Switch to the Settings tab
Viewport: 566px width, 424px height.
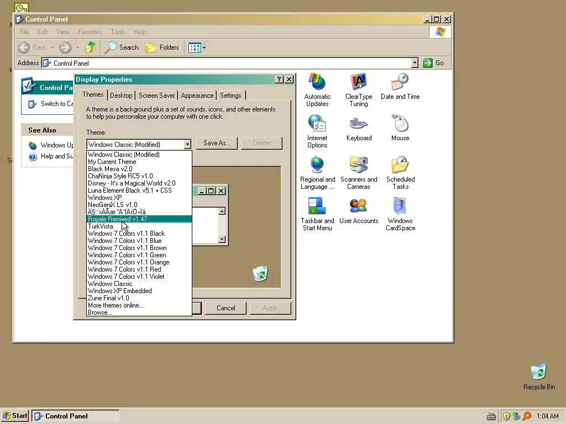point(230,96)
